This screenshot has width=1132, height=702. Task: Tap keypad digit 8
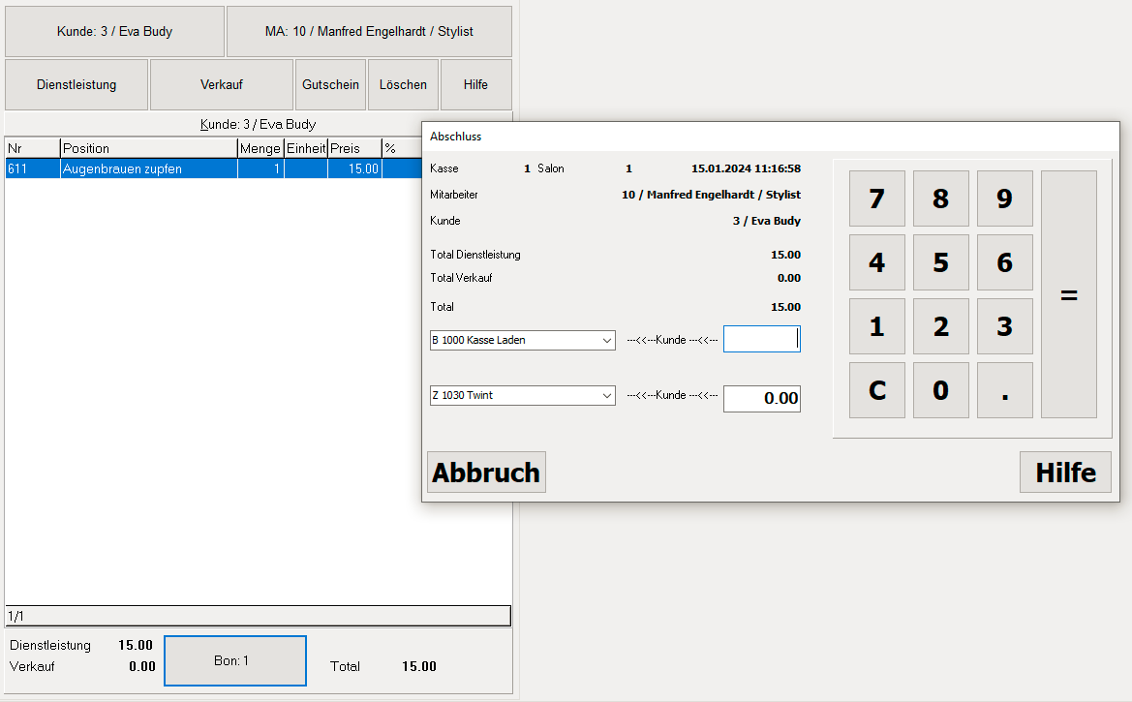tap(940, 198)
